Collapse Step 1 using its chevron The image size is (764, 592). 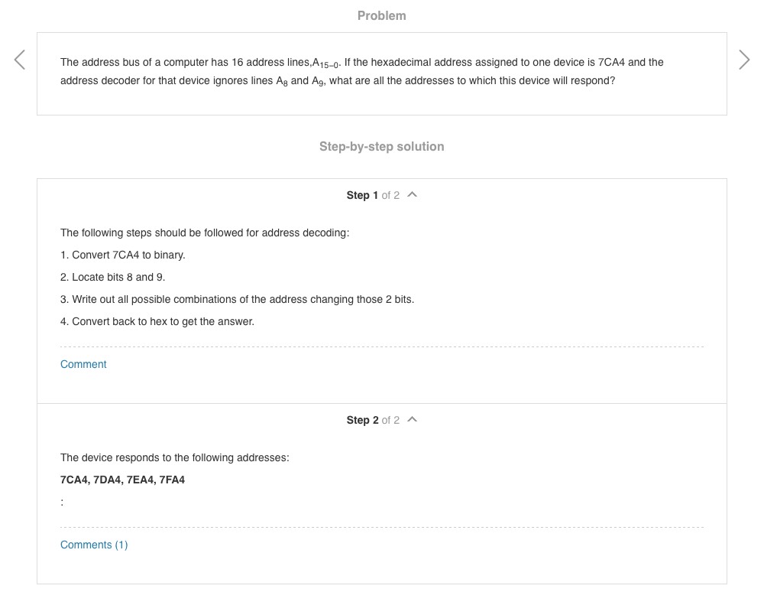(413, 195)
